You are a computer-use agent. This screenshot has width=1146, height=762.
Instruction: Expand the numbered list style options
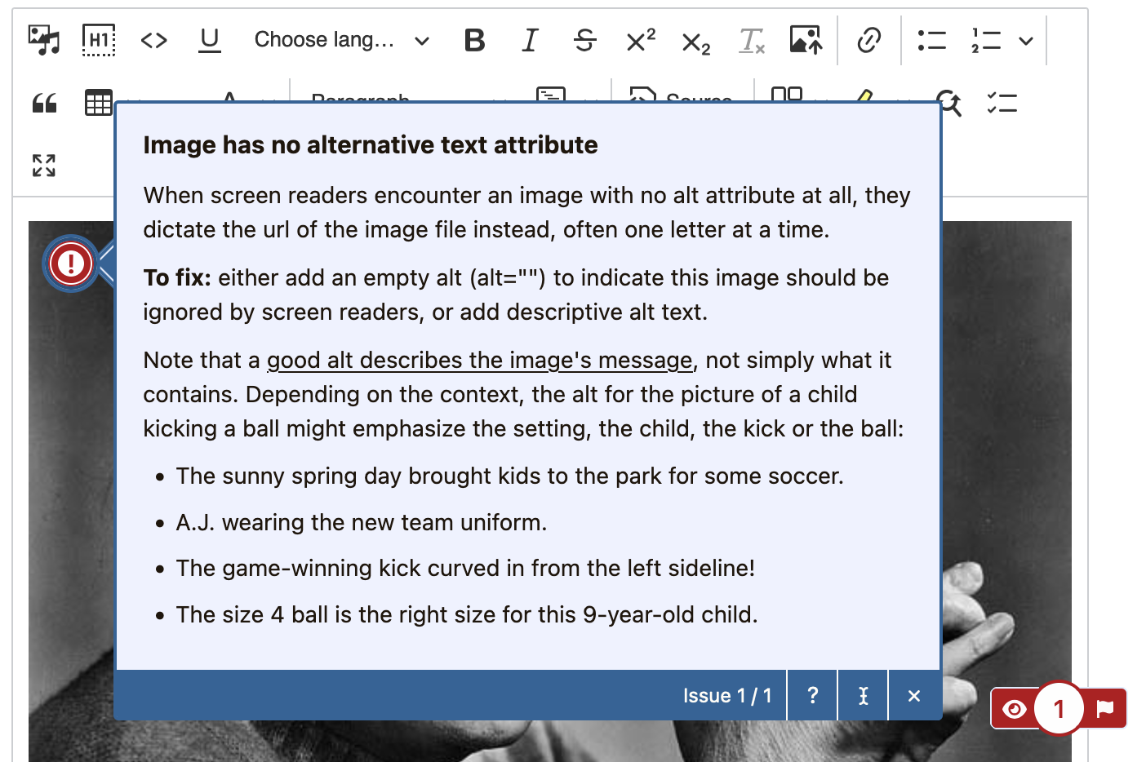[x=1026, y=40]
